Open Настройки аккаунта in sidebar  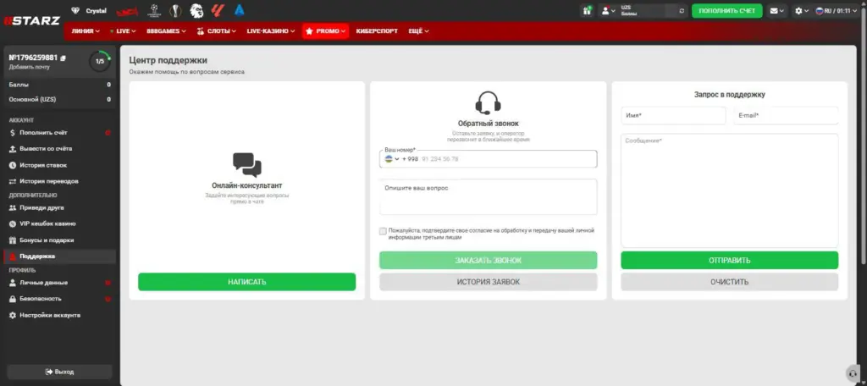tap(59, 315)
